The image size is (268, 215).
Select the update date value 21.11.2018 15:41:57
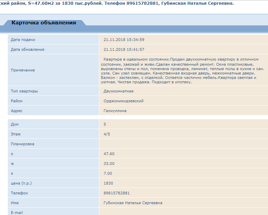point(124,49)
